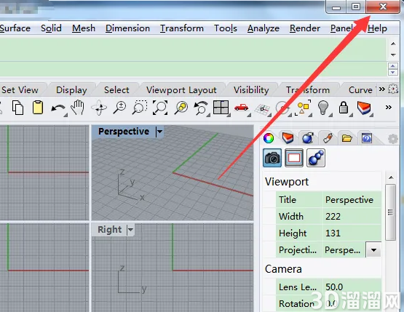Image resolution: width=404 pixels, height=312 pixels.
Task: Open the Tools menu
Action: 226,28
